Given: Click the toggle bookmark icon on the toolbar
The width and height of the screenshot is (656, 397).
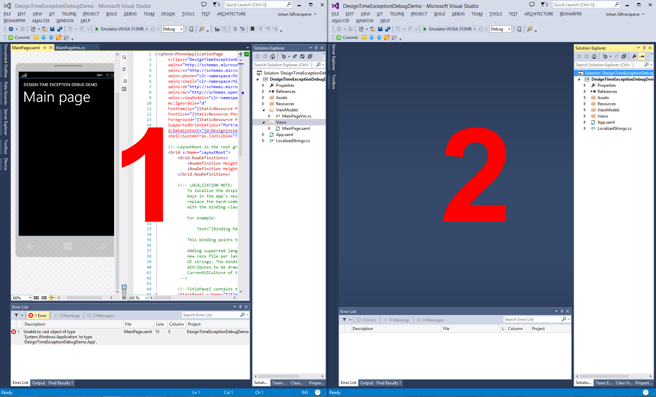Looking at the screenshot, I should (252, 29).
